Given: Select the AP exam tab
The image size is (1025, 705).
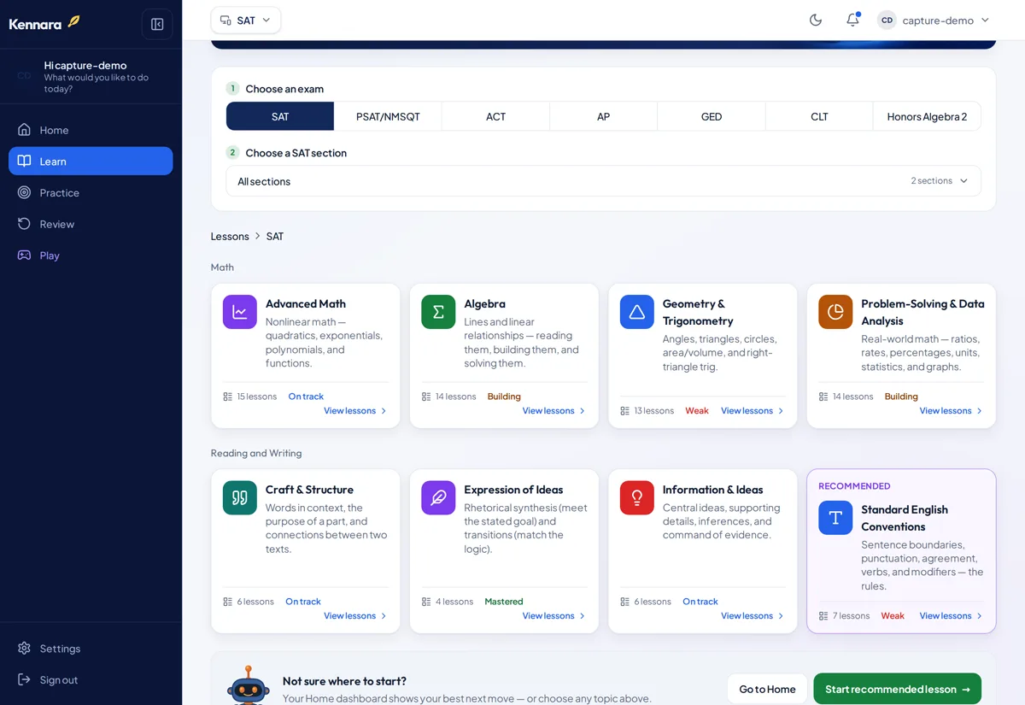Looking at the screenshot, I should [x=603, y=116].
